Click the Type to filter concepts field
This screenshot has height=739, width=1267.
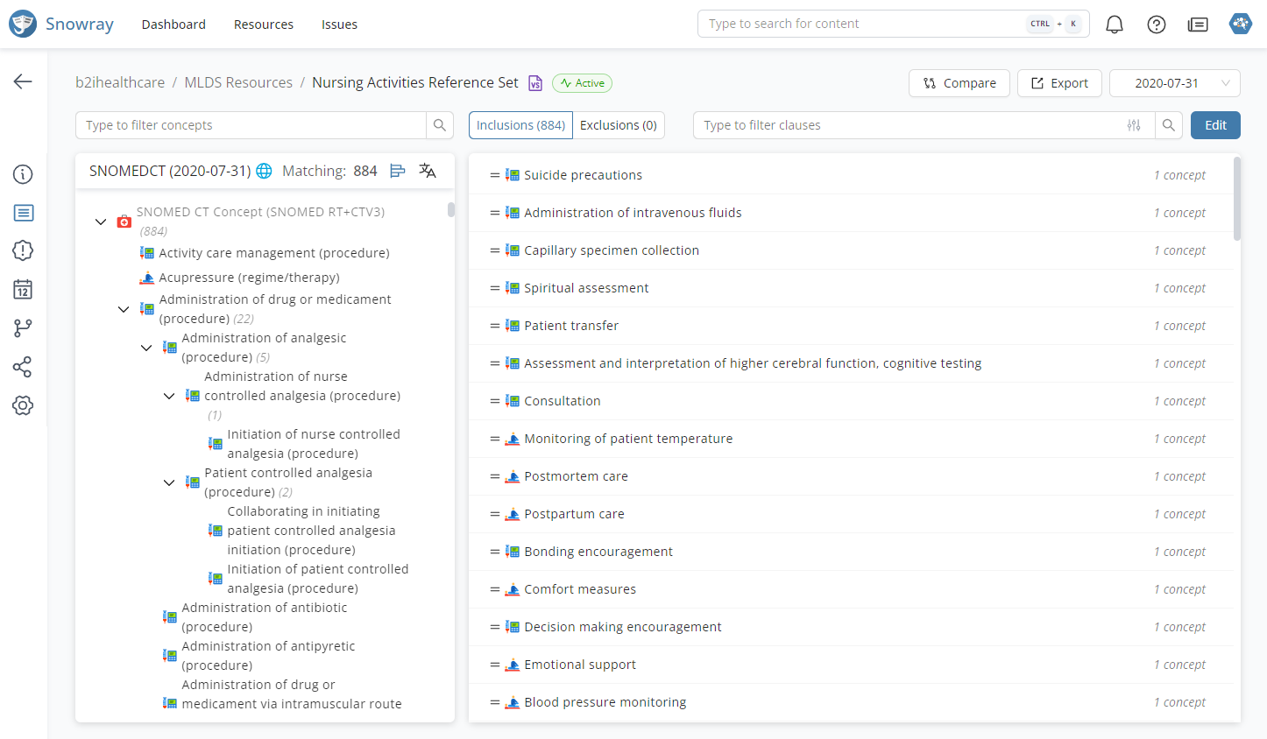[251, 125]
